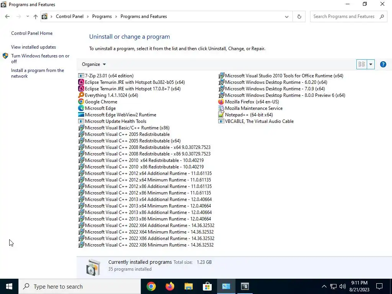Click the Google Chrome icon in program list
The image size is (392, 294).
tap(81, 101)
